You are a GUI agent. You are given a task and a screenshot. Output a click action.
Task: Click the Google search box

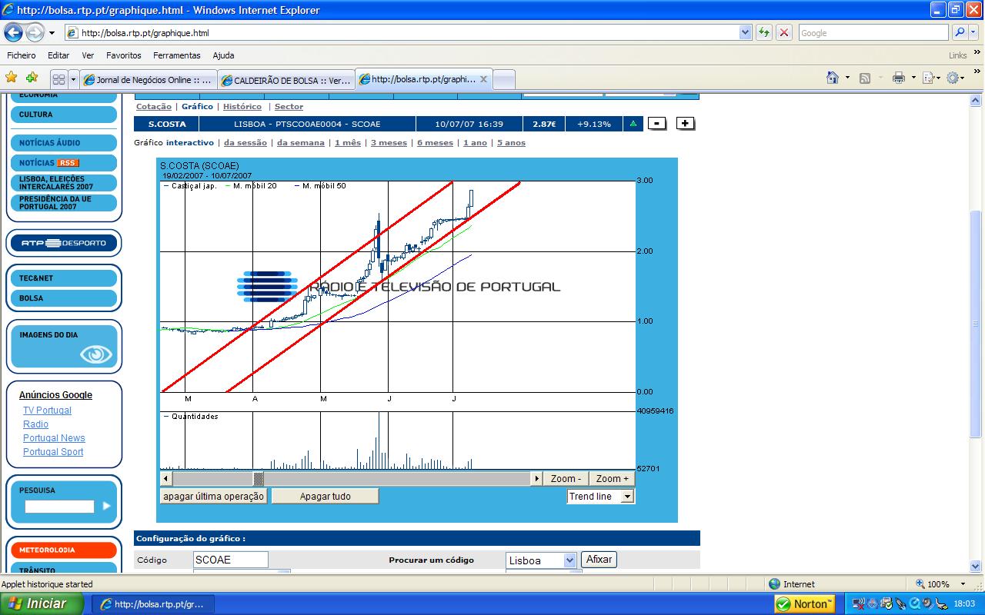click(873, 33)
